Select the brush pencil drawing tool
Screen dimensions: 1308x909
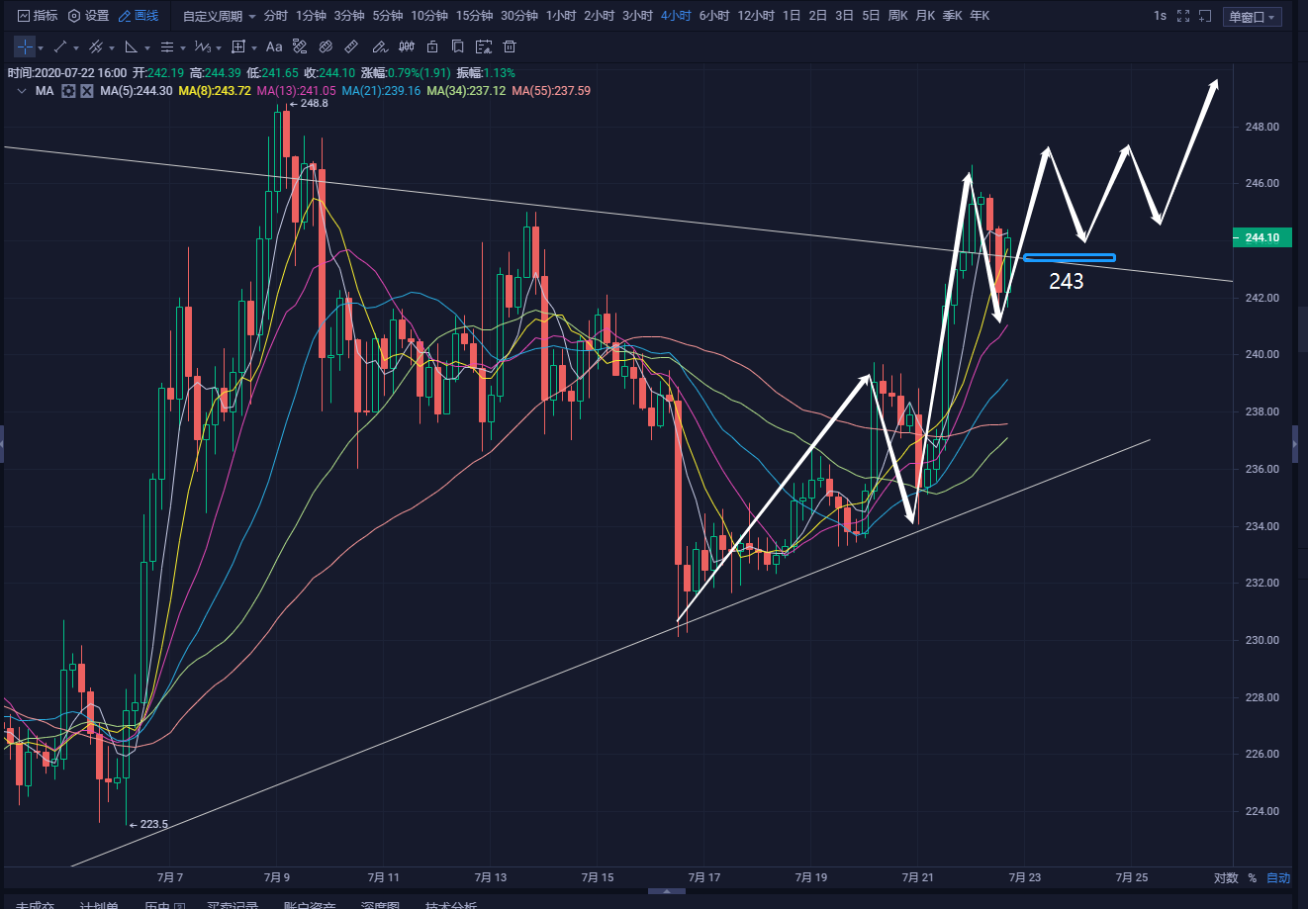coord(380,46)
